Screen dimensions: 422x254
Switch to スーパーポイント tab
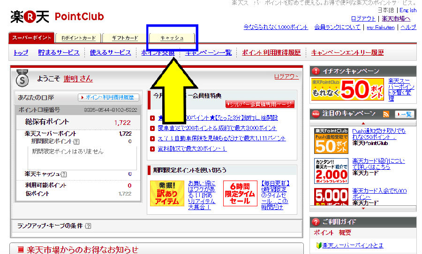pos(31,37)
